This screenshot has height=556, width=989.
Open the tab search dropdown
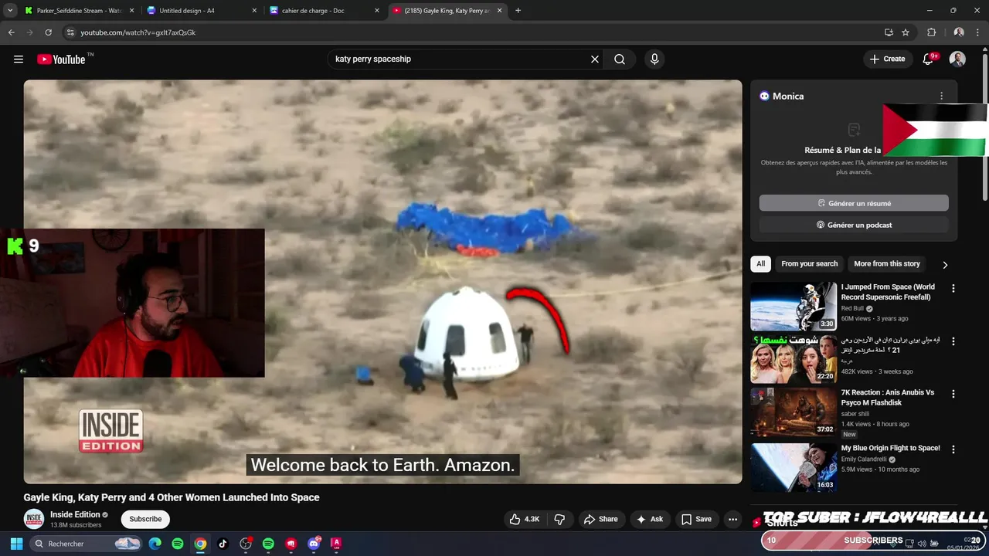10,11
